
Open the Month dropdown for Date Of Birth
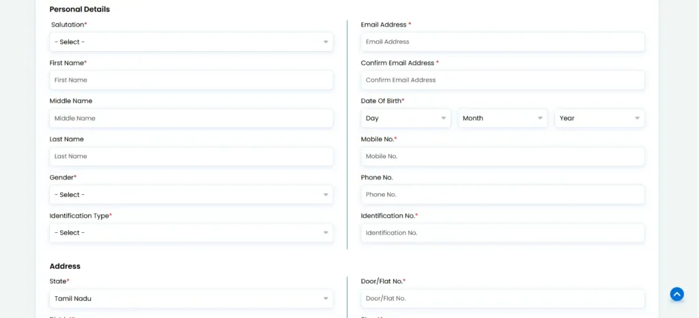click(x=502, y=118)
